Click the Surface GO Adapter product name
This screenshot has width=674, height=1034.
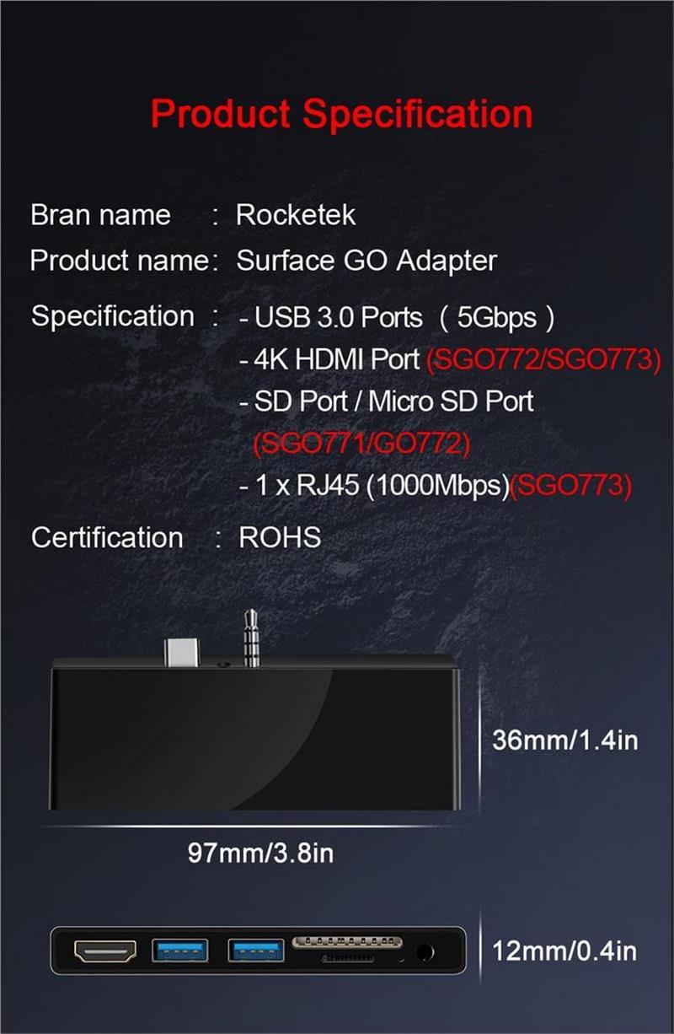(366, 261)
